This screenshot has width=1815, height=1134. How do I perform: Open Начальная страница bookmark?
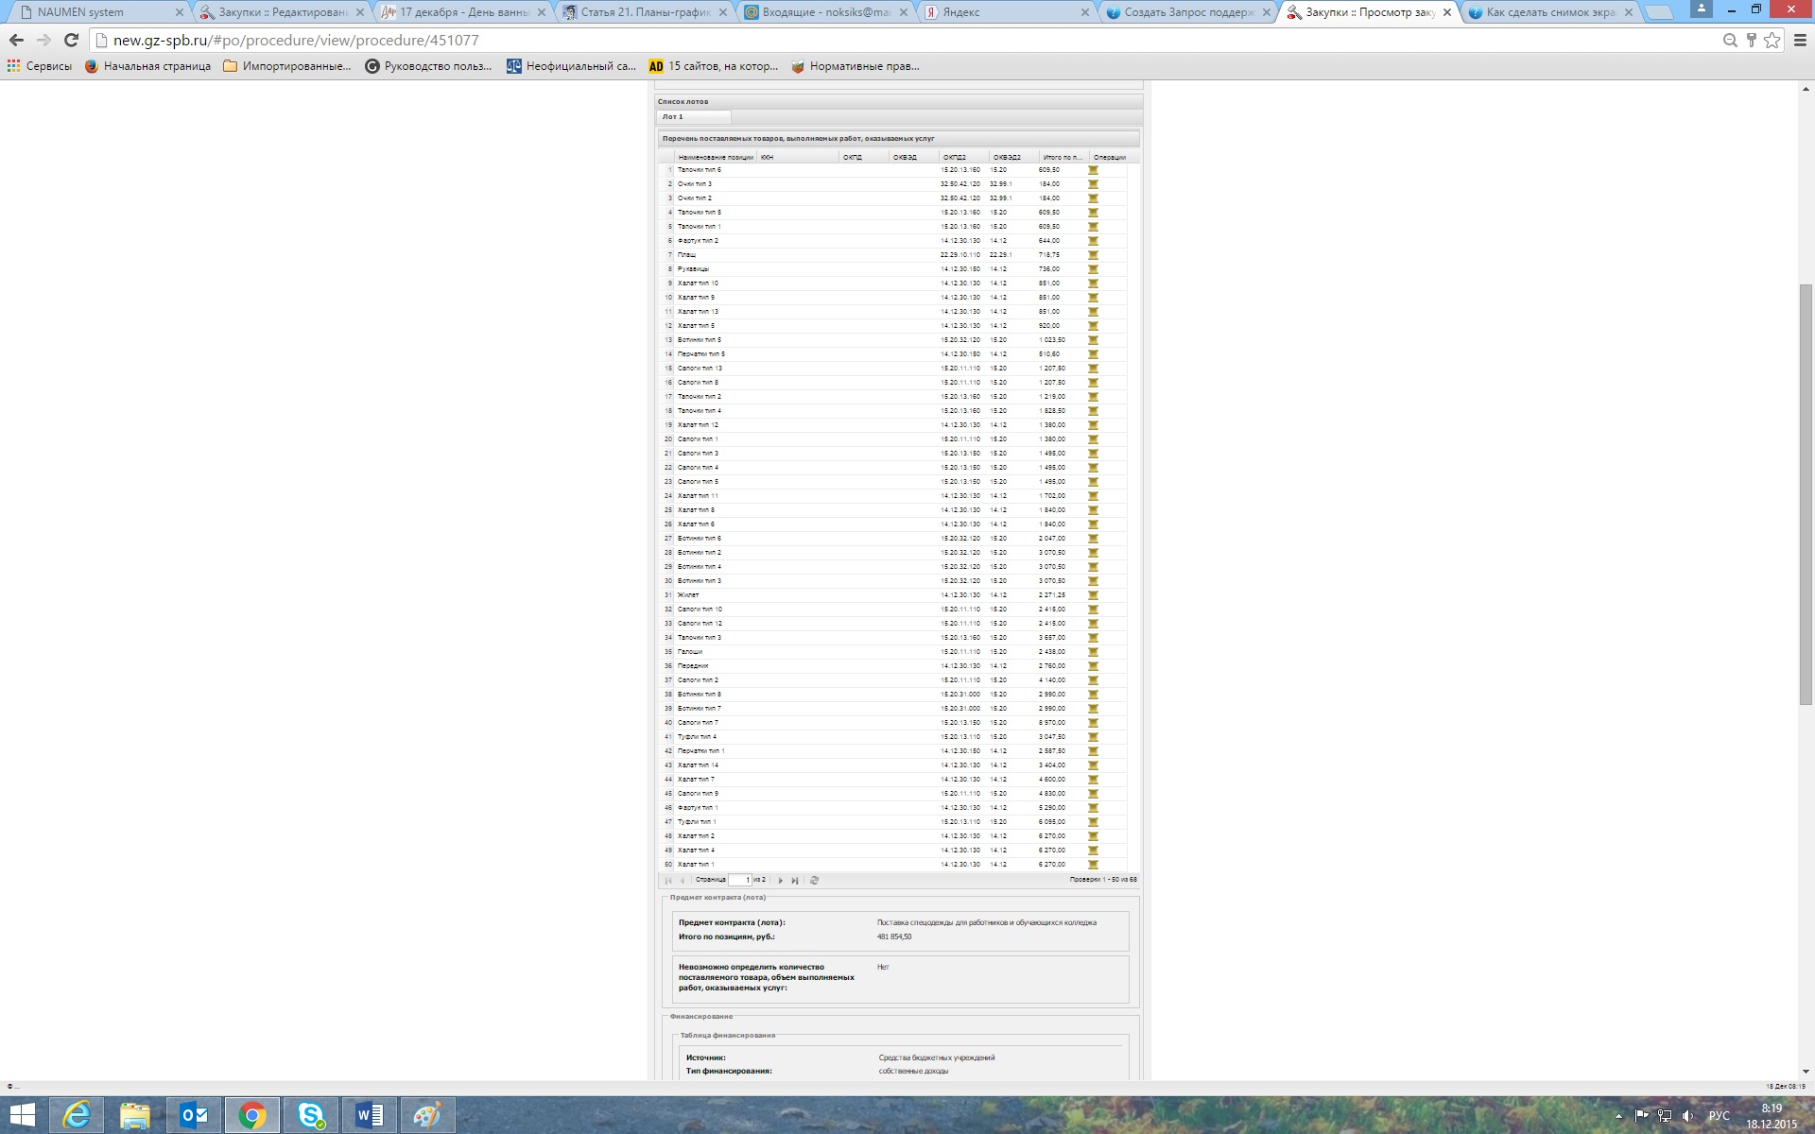click(147, 66)
